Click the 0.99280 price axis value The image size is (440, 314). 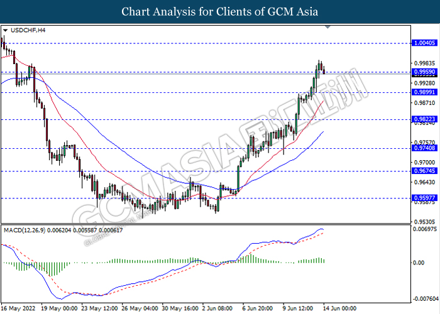(424, 84)
